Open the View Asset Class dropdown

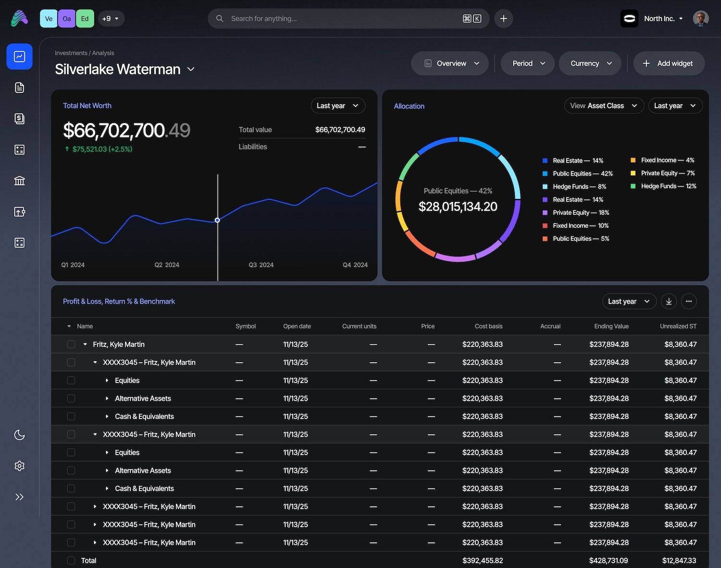pos(603,106)
